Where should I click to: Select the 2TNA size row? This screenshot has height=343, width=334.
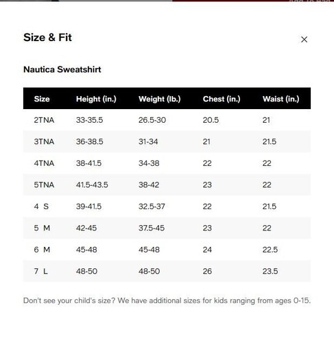click(167, 120)
